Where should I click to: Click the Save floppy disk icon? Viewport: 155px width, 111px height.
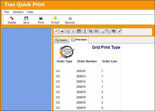click(26, 18)
